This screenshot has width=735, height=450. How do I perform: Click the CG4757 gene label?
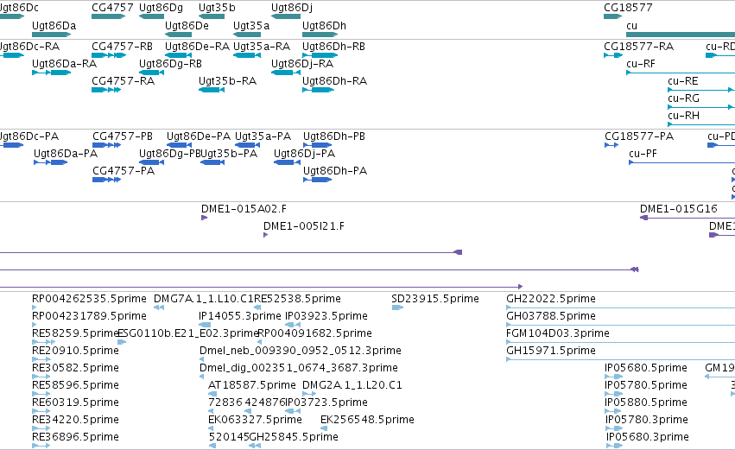pos(112,8)
